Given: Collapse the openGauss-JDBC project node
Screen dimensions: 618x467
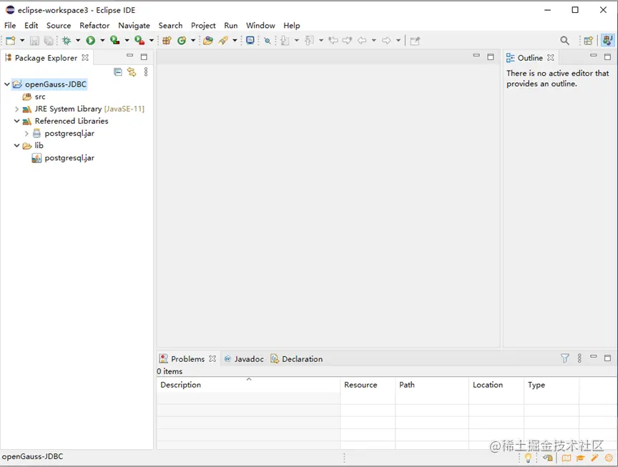Looking at the screenshot, I should coord(6,84).
